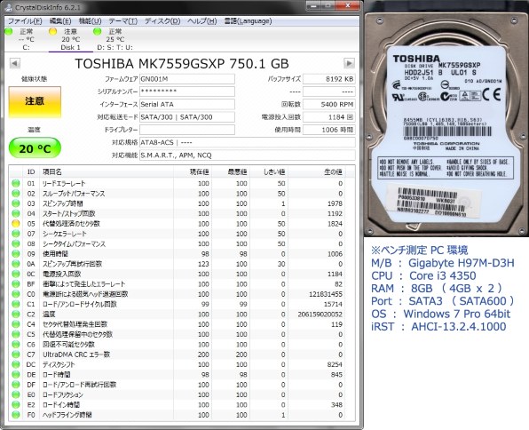
Task: Click the 現在値 column header
Action: pyautogui.click(x=193, y=172)
